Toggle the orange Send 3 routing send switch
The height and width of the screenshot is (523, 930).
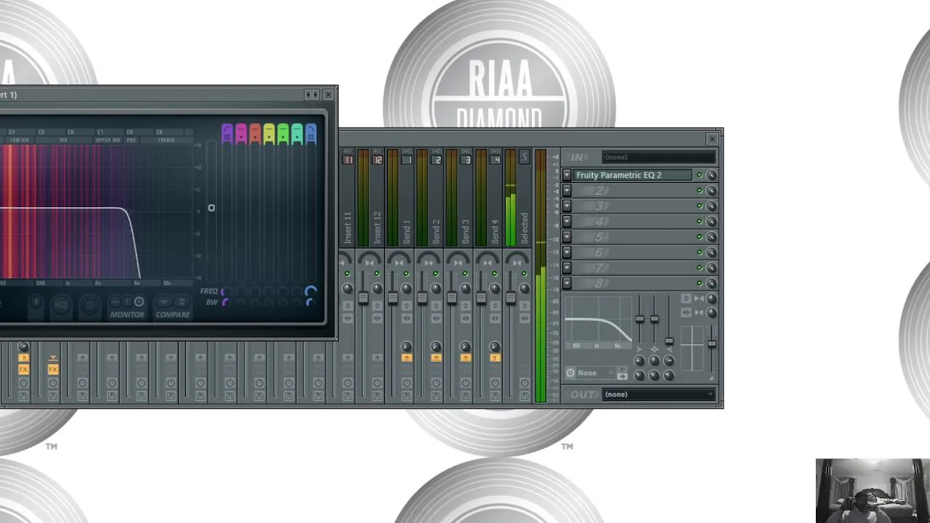coord(465,358)
